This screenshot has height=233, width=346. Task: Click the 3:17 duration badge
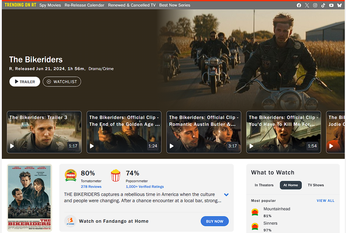(233, 146)
